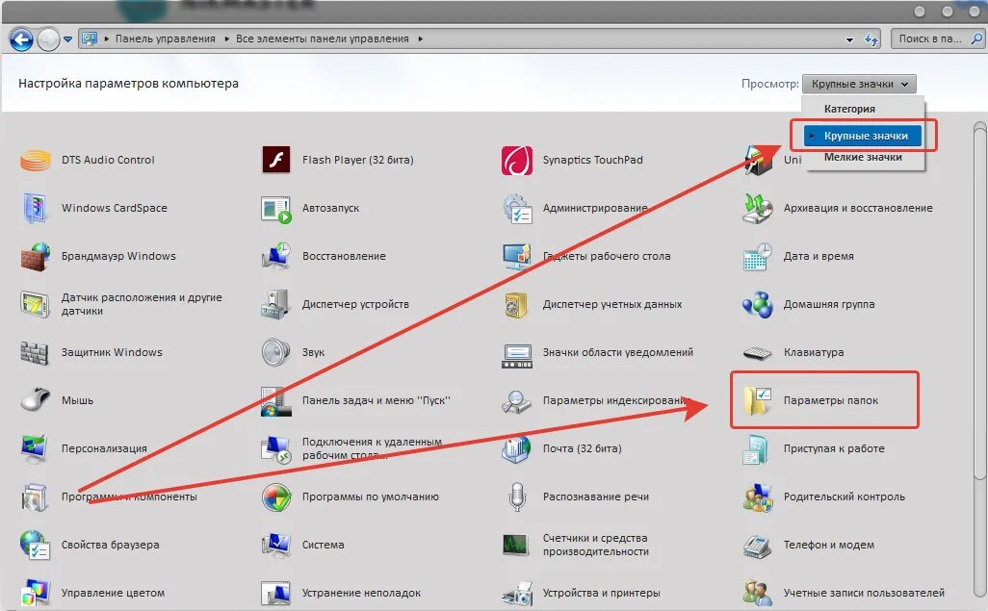The height and width of the screenshot is (611, 988).
Task: Open the Просмотр view dropdown
Action: click(859, 84)
